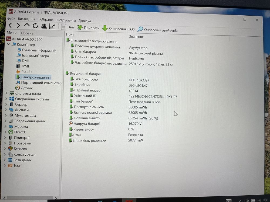Collapse the Комп'ютер tree node
Screen dimensions: 270x202
coord(8,44)
